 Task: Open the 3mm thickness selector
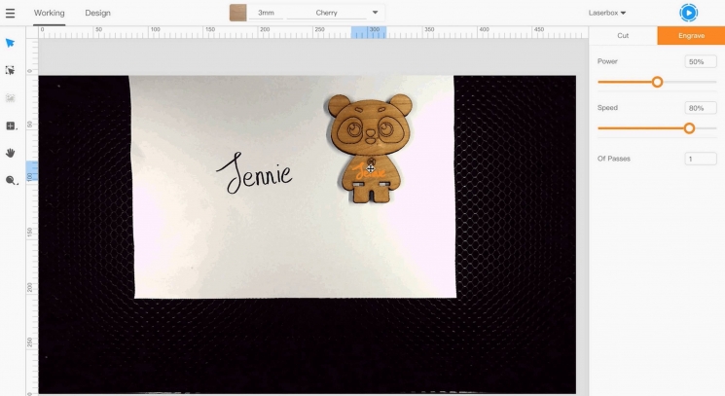point(266,13)
